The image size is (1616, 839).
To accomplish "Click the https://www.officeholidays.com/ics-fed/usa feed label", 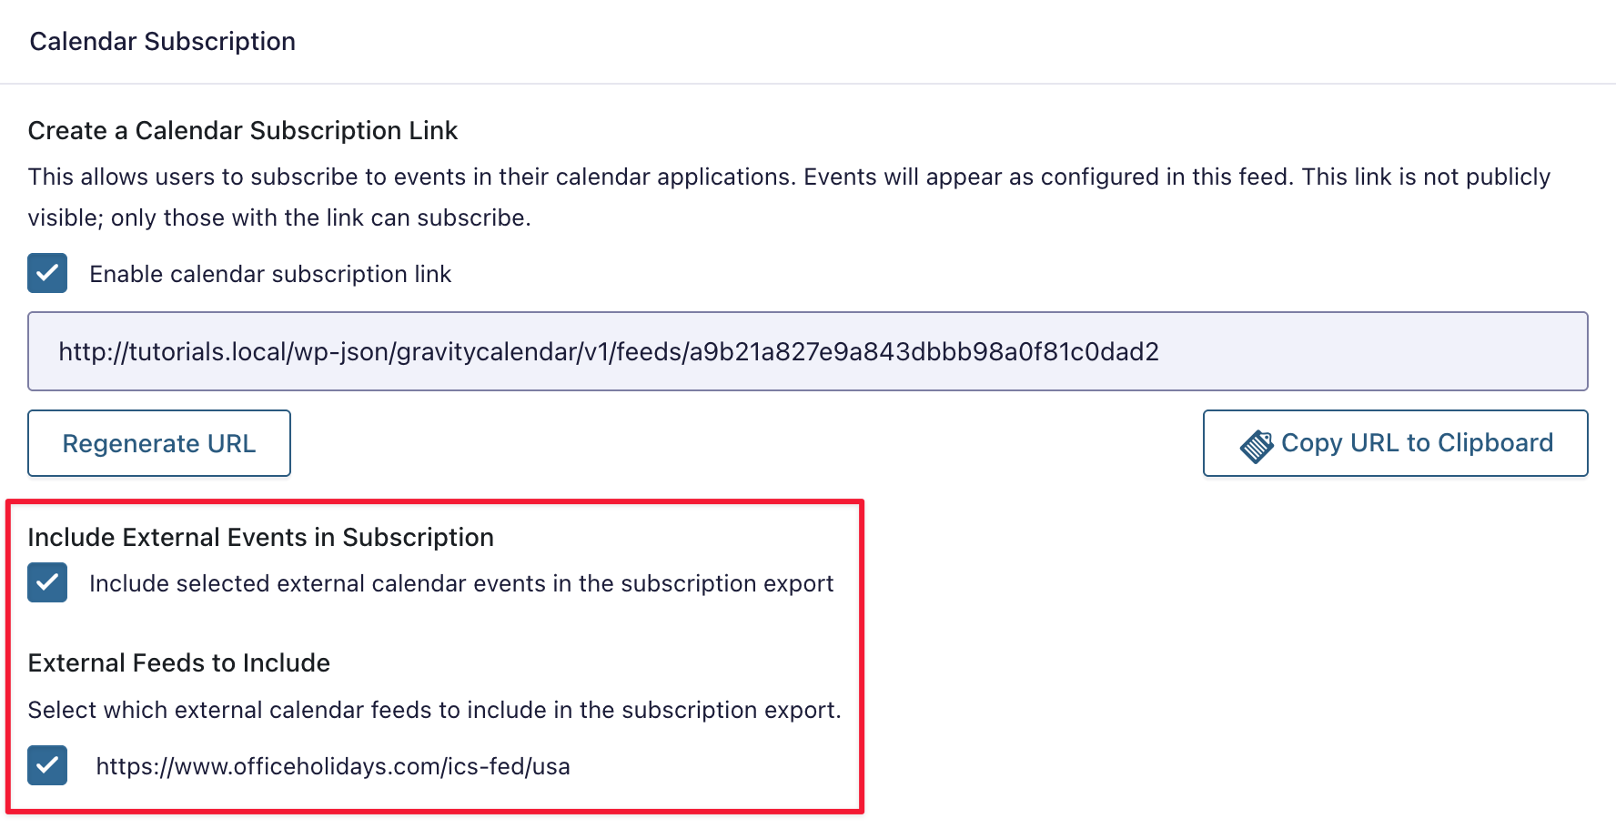I will 333,766.
